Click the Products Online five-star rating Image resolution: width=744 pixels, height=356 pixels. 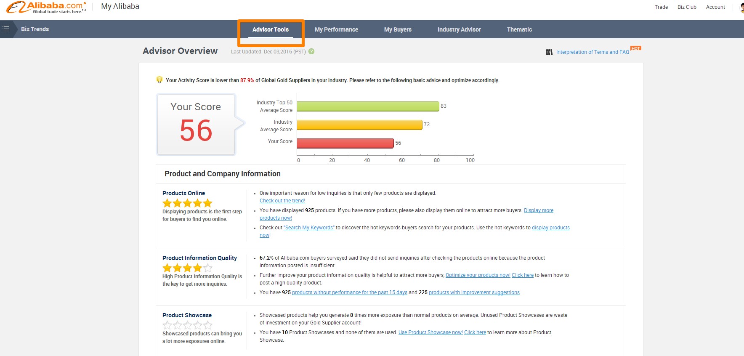click(187, 203)
